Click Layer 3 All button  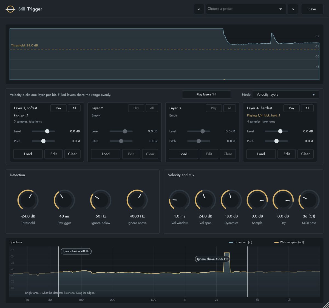[229, 108]
